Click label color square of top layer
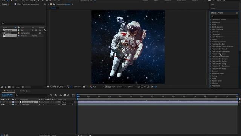Viewport: 241px width, 136px height. point(14,102)
